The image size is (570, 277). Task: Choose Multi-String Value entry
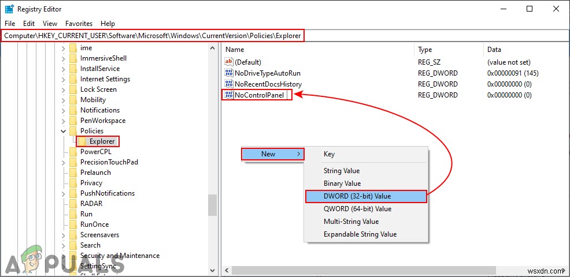(x=366, y=222)
